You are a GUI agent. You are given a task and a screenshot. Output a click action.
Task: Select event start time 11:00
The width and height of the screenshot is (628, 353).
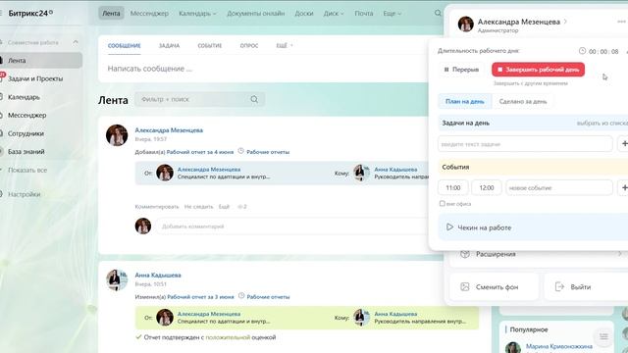click(x=453, y=187)
